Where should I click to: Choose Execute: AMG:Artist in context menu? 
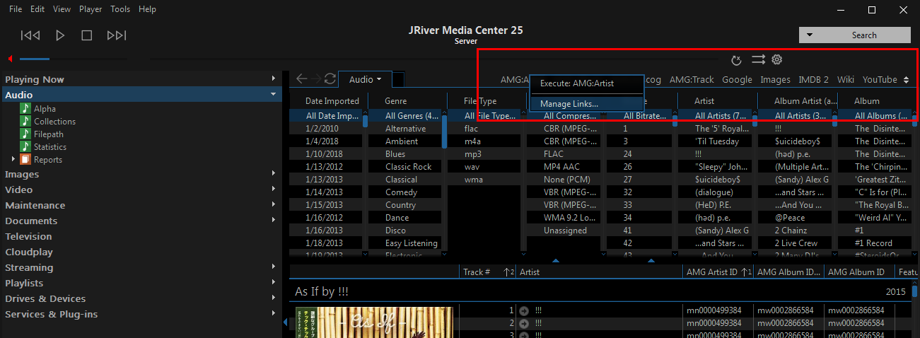pyautogui.click(x=587, y=83)
